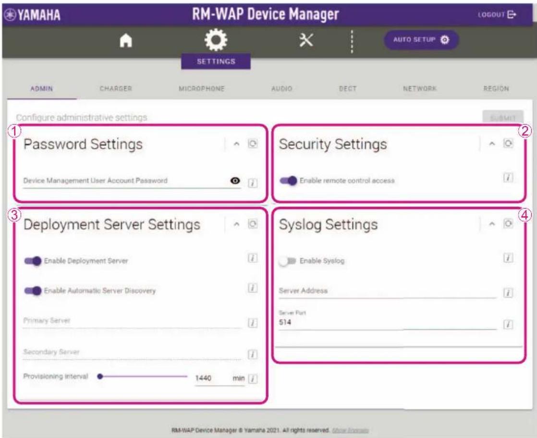Image resolution: width=537 pixels, height=438 pixels.
Task: Click the AUTO SETUP button
Action: 421,40
